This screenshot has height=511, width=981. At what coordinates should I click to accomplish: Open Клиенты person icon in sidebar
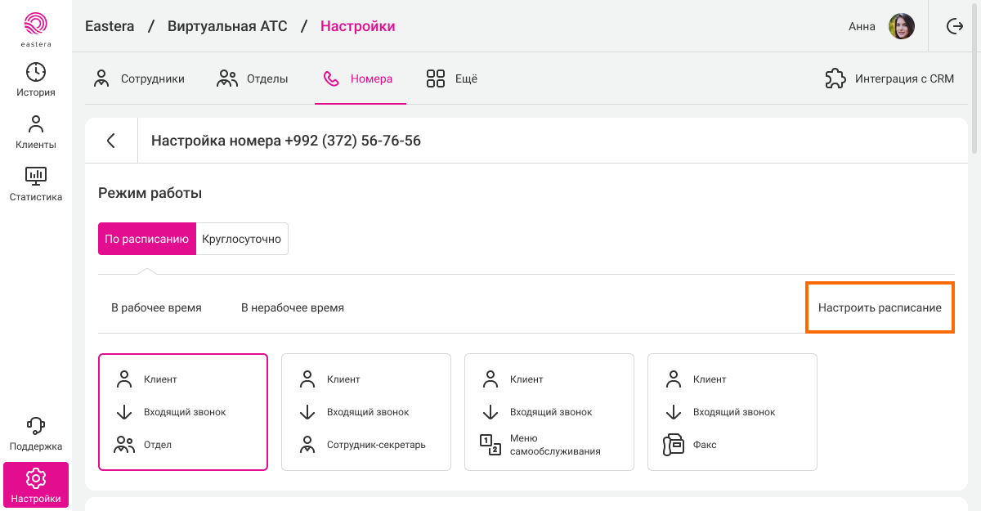coord(36,124)
